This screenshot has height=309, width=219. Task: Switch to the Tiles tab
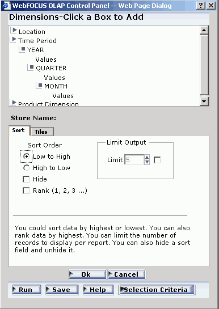pyautogui.click(x=41, y=132)
